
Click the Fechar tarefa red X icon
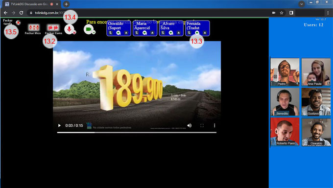[x=18, y=23]
